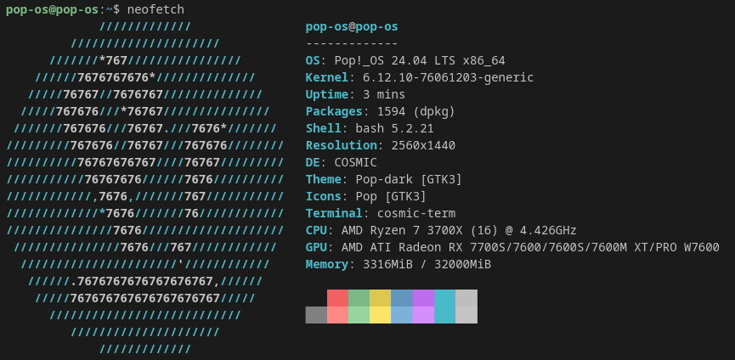
Task: Click the Packages value 1594 (dpkg)
Action: pos(416,111)
